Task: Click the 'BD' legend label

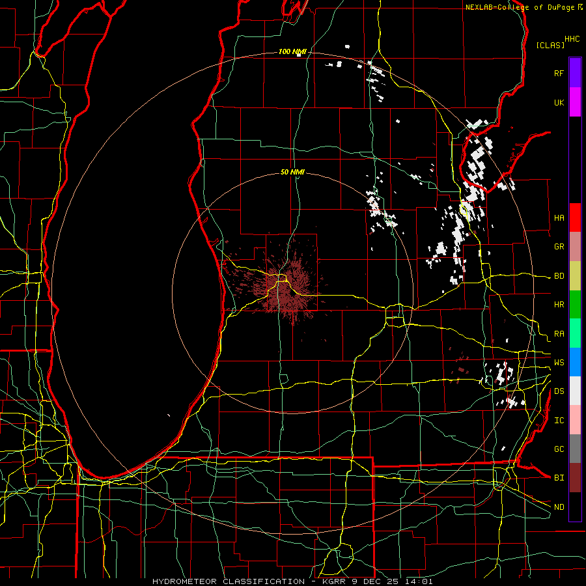Action: [559, 276]
